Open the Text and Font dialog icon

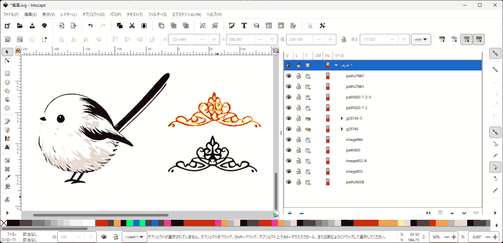tap(244, 26)
